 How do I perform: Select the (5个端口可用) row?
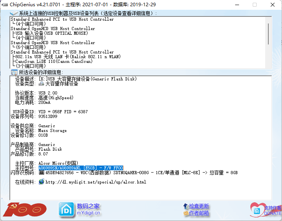pyautogui.click(x=30, y=47)
